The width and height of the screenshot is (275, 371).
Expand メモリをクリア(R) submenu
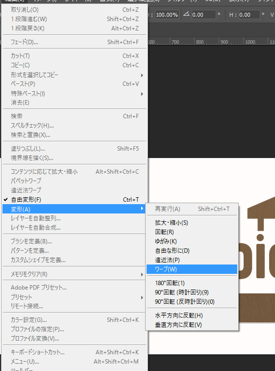click(x=74, y=274)
